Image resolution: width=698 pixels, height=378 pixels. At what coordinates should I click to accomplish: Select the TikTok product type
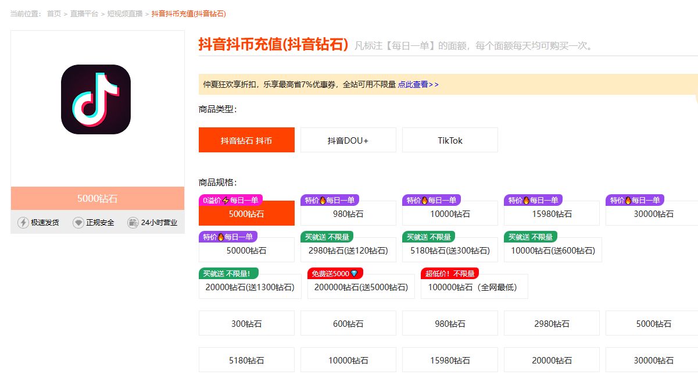[x=450, y=140]
